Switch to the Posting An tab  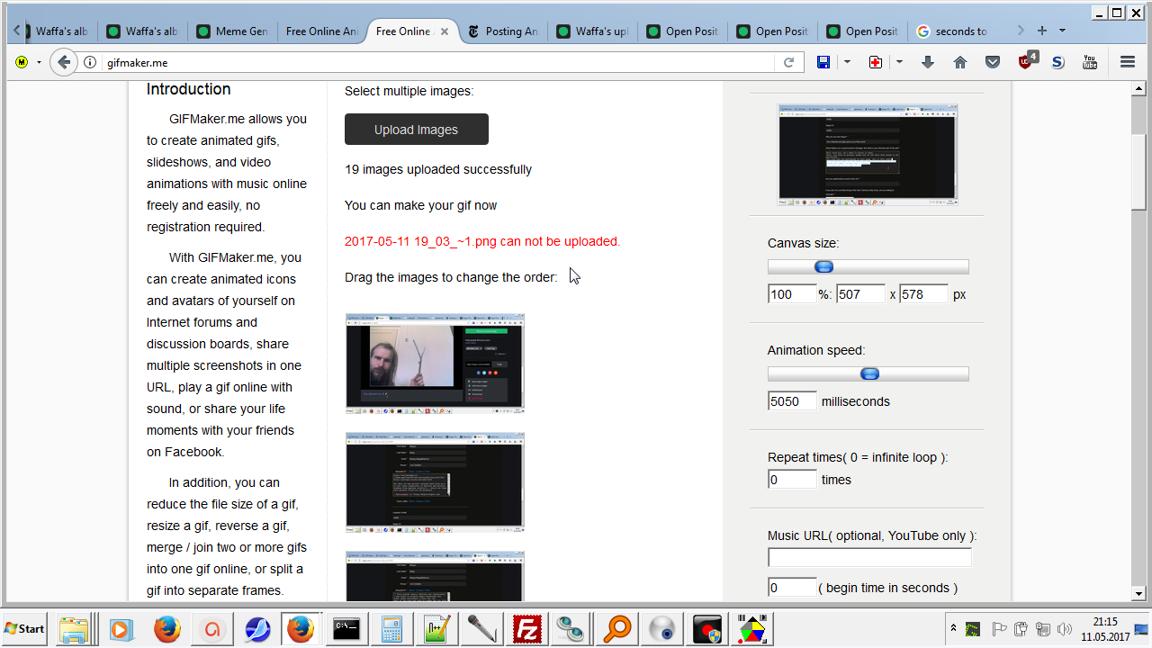[x=502, y=31]
